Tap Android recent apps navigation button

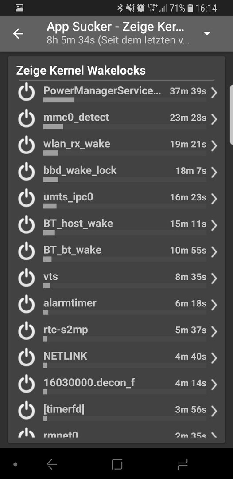click(183, 464)
